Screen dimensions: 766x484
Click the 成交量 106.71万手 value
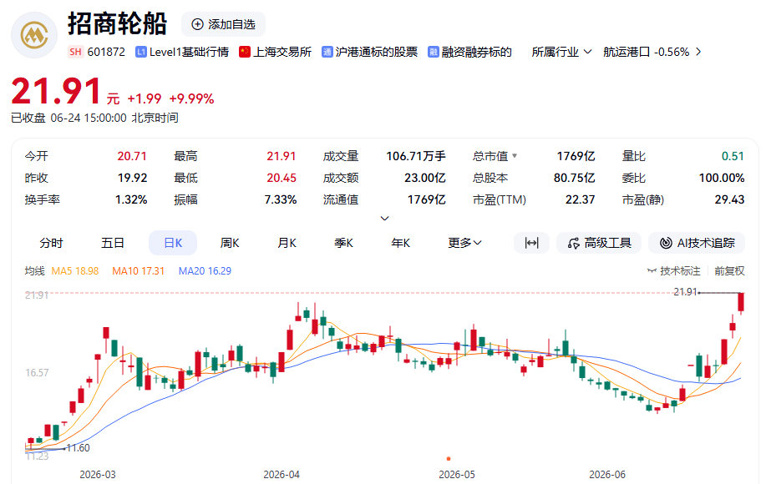click(x=416, y=156)
